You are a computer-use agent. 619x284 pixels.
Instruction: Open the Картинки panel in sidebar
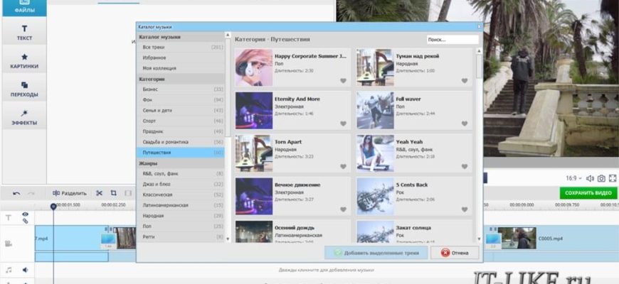(24, 60)
